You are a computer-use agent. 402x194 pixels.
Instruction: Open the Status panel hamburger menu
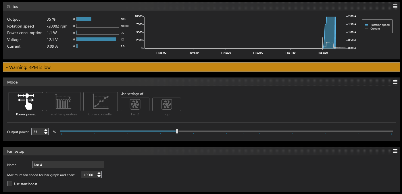[x=395, y=7]
